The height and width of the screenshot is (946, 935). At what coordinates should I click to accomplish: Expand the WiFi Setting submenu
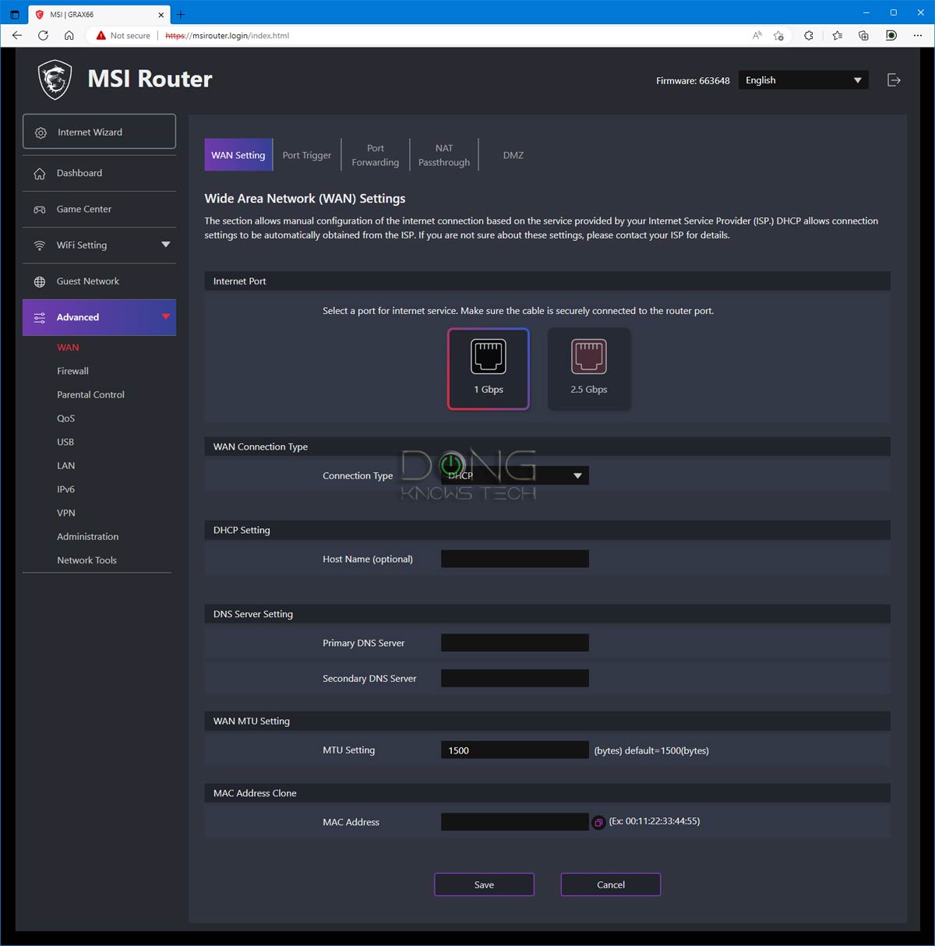coord(165,245)
